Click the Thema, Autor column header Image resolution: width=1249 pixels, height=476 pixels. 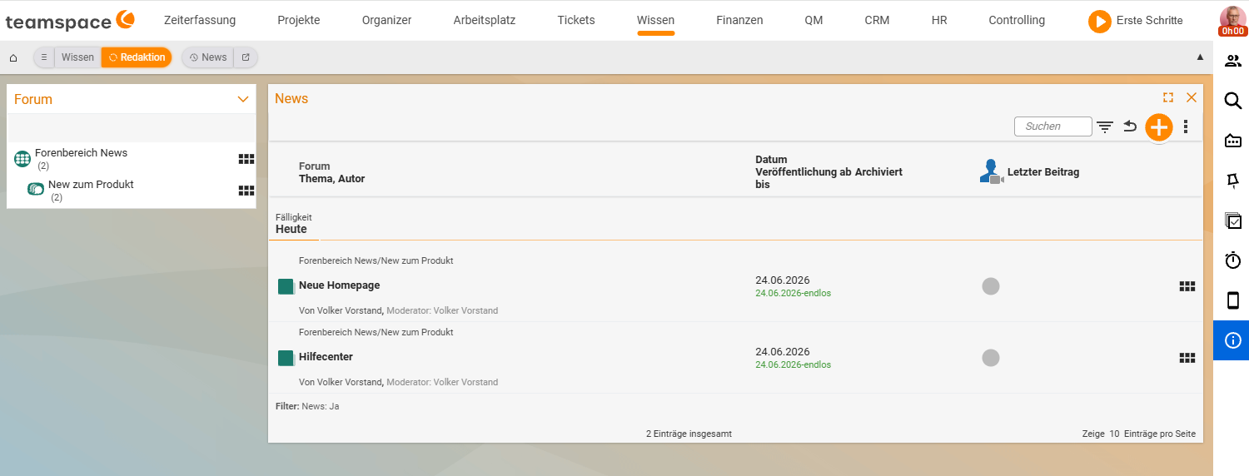point(331,178)
